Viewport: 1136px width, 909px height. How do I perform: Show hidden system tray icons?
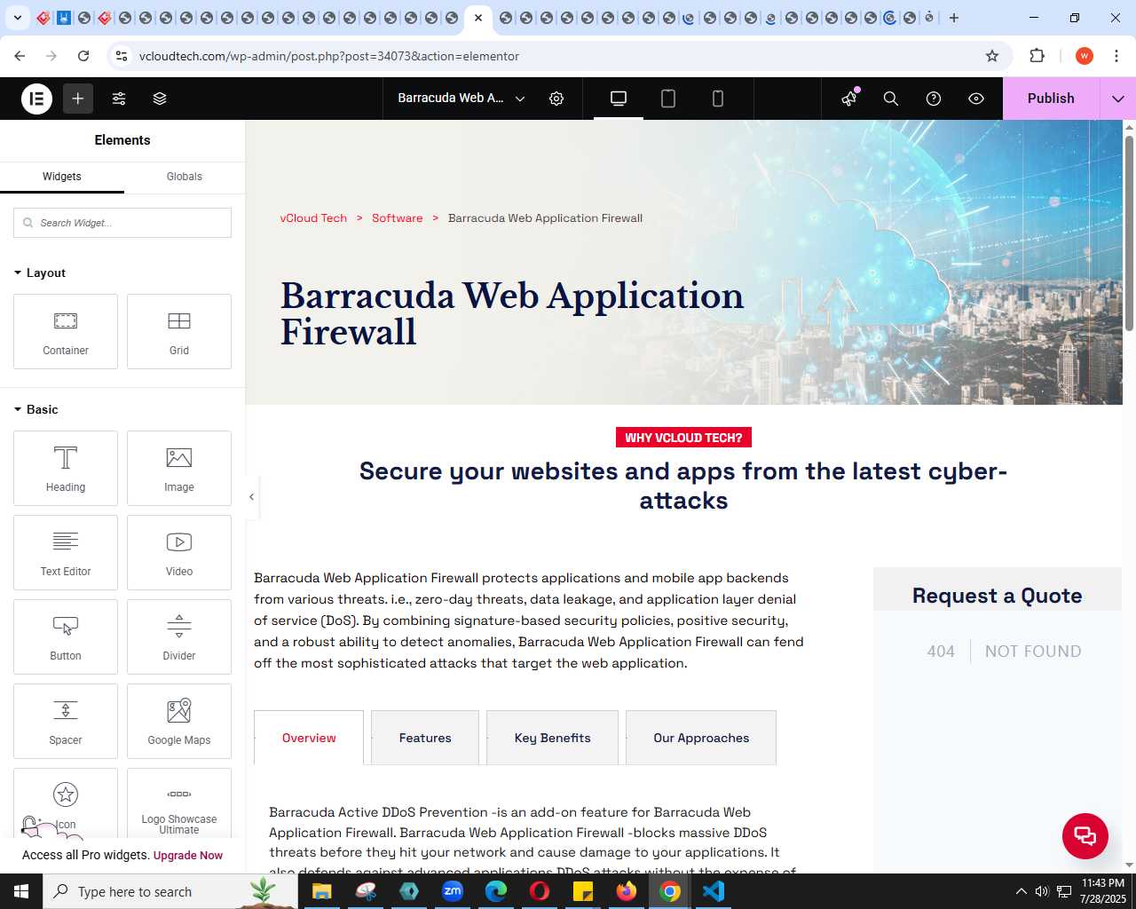[x=1021, y=891]
